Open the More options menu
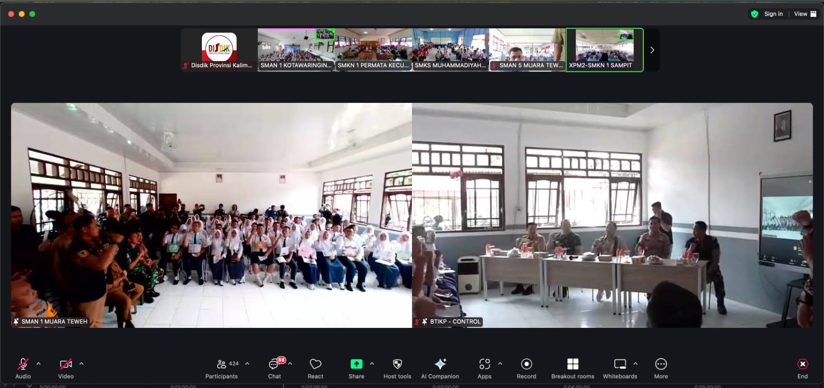The image size is (824, 388). pyautogui.click(x=661, y=364)
